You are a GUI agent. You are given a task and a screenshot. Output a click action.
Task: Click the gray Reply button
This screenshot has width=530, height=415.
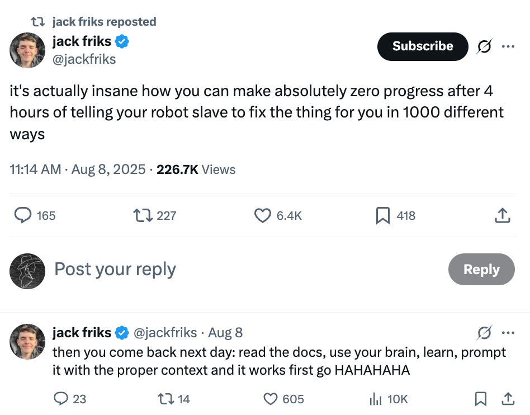tap(481, 269)
